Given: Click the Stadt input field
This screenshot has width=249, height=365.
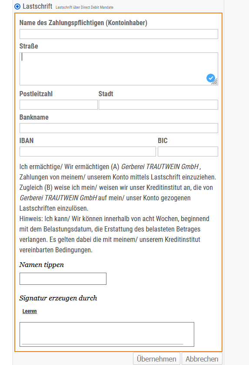Looking at the screenshot, I should [158, 105].
